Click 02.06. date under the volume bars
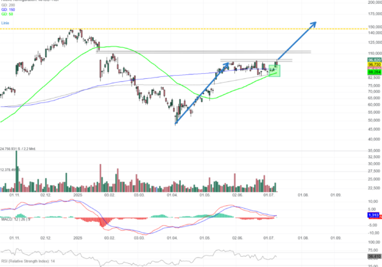This screenshot has height=267, width=382. pos(237,195)
